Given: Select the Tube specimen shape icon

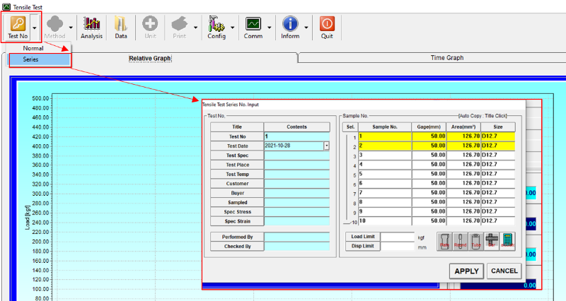Looking at the screenshot, I should pos(476,241).
